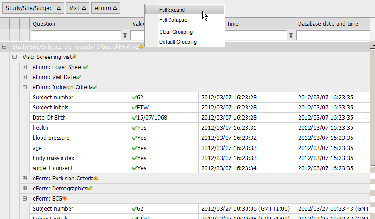The width and height of the screenshot is (375, 219).
Task: Click the eForm grouping button
Action: click(x=105, y=8)
